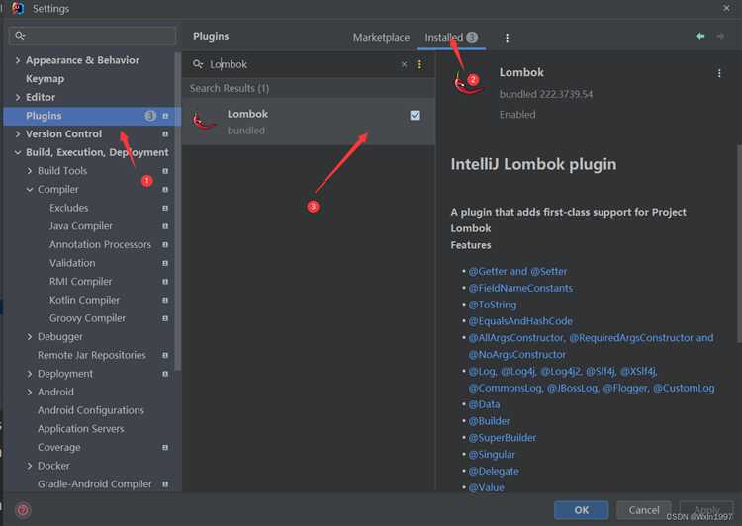Select Gradle-Android Compiler
The width and height of the screenshot is (742, 526).
point(95,484)
